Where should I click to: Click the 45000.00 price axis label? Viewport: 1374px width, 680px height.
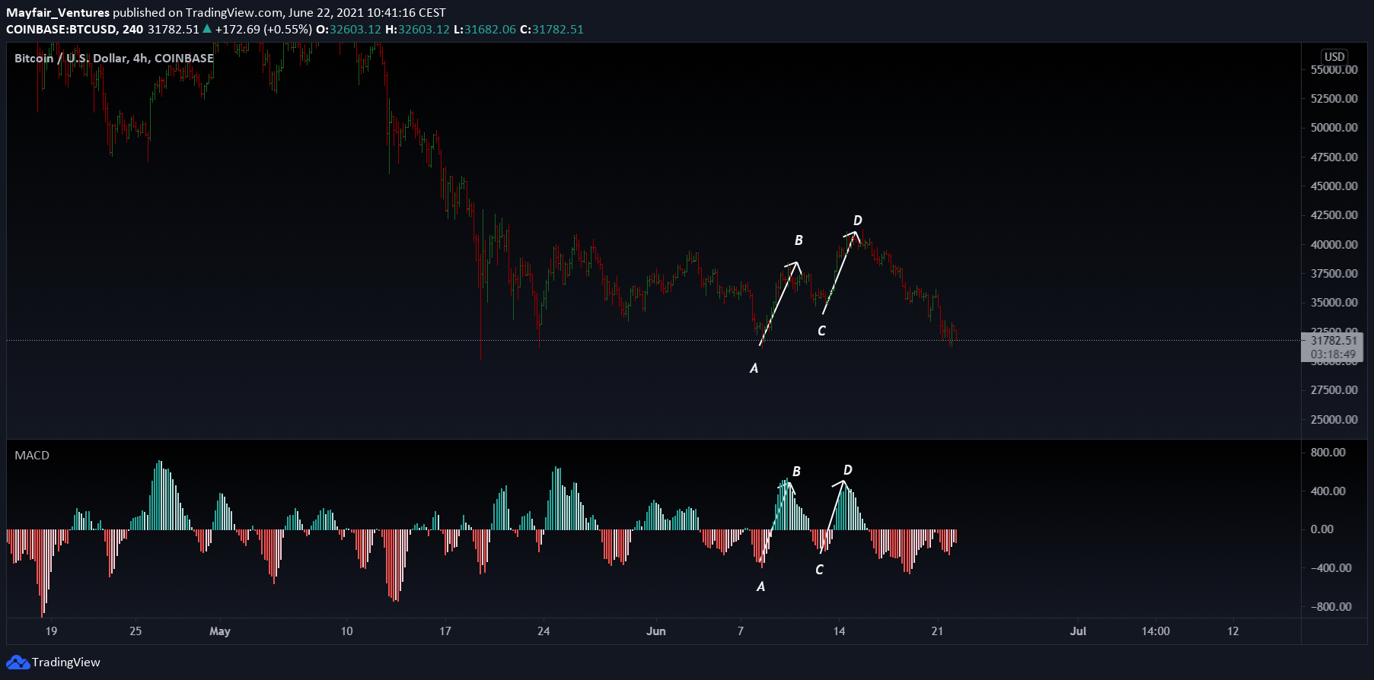tap(1334, 186)
